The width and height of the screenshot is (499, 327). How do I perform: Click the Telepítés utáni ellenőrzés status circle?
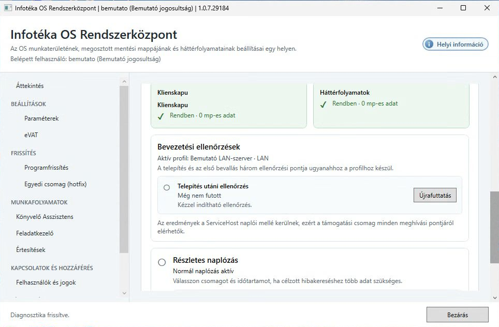tap(167, 187)
